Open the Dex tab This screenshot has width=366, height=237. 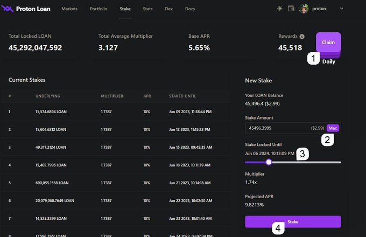169,9
